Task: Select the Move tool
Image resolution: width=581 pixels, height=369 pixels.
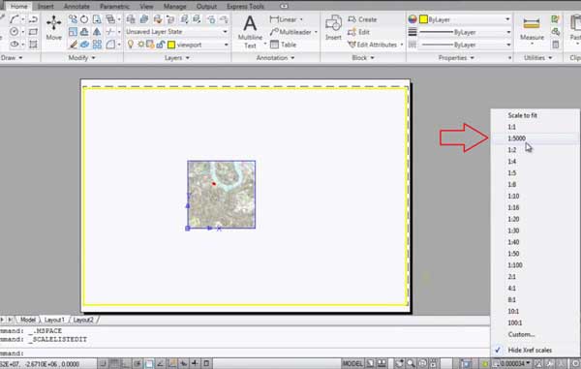Action: pos(53,28)
